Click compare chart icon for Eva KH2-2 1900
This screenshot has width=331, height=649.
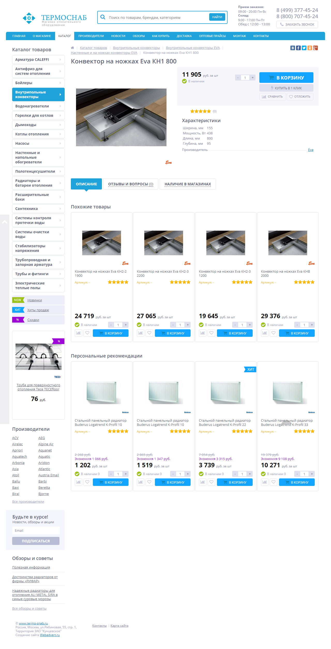point(78,333)
